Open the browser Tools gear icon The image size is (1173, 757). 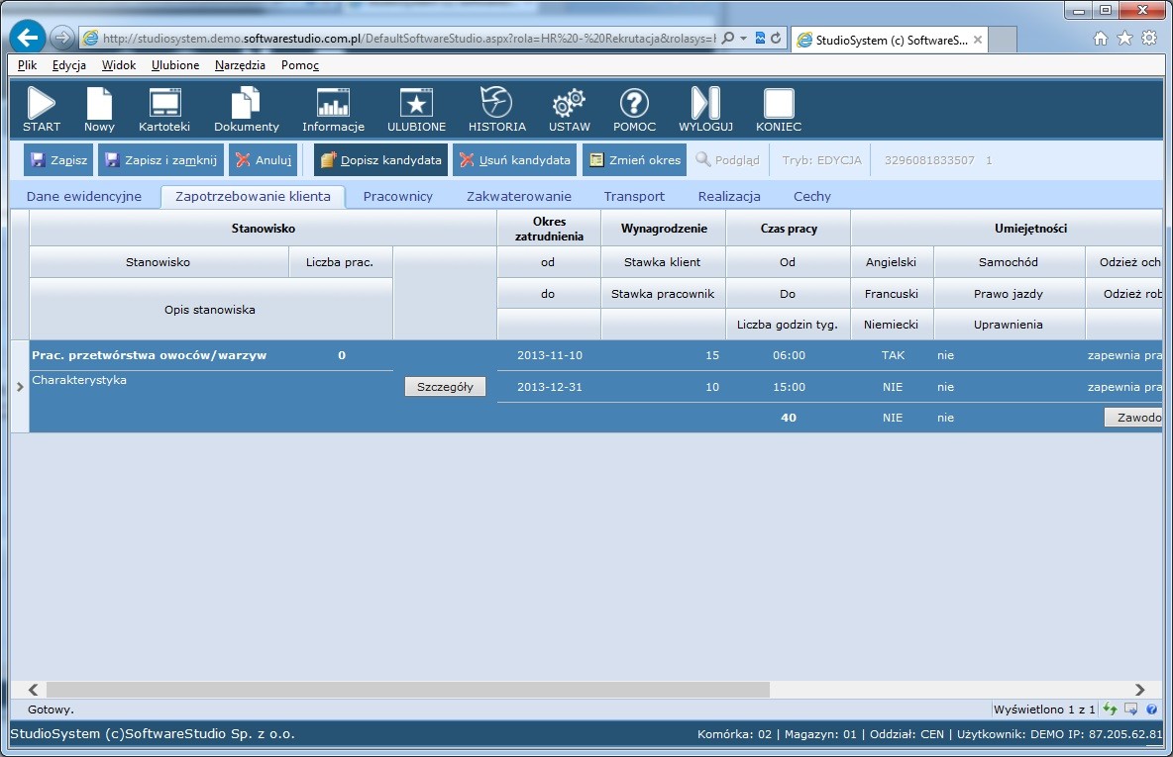pyautogui.click(x=1149, y=39)
